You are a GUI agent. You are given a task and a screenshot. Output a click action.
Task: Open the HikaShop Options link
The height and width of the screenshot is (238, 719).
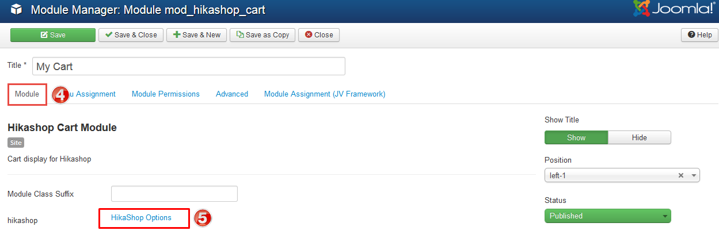pyautogui.click(x=141, y=218)
